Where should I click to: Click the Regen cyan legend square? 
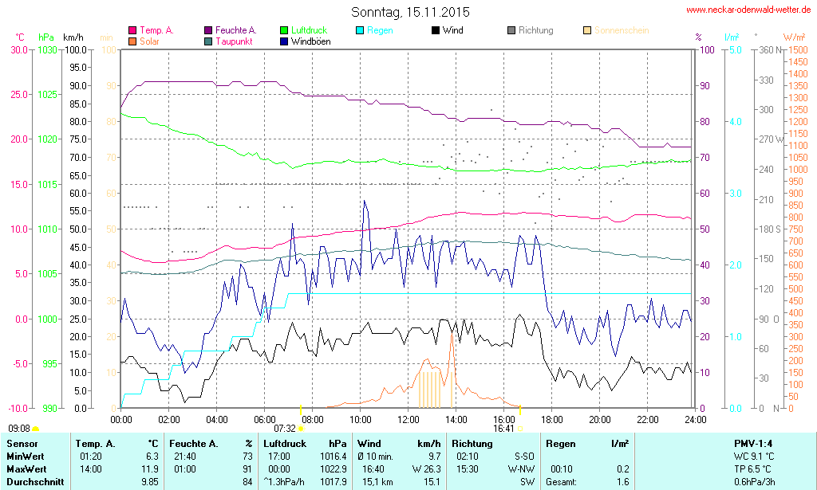click(x=360, y=30)
